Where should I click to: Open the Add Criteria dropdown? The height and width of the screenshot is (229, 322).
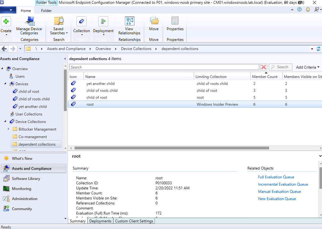[x=308, y=67]
